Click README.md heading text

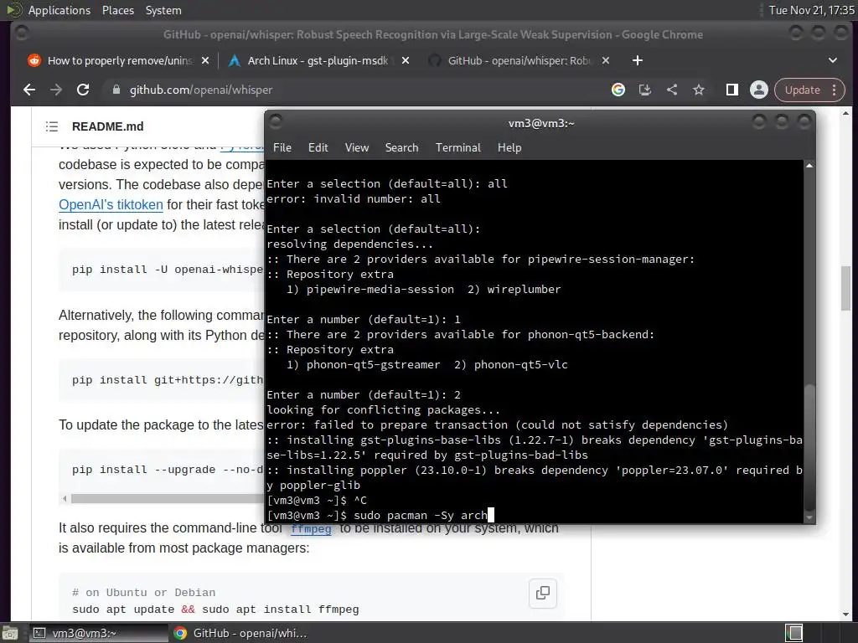coord(108,126)
